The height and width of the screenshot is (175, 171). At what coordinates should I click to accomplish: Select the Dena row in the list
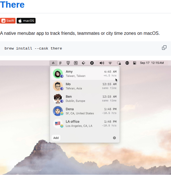[x=85, y=111]
